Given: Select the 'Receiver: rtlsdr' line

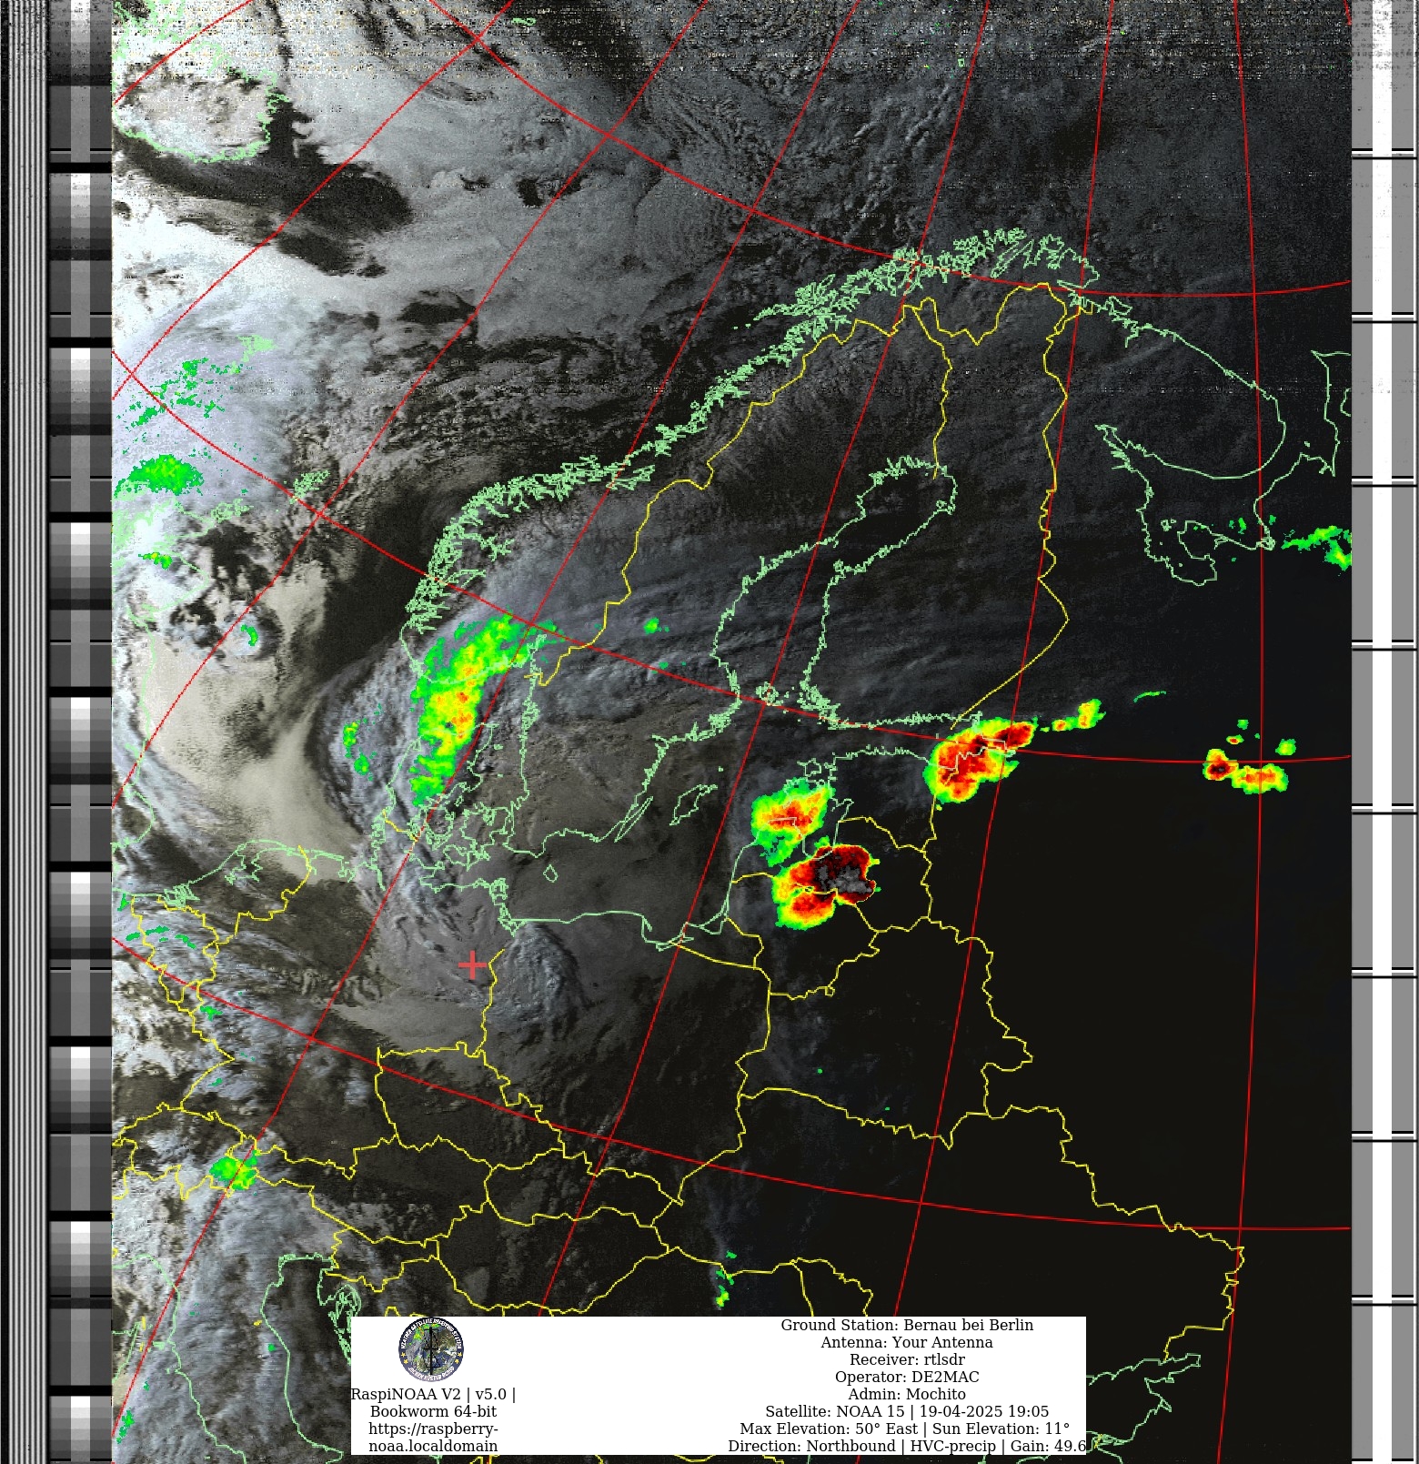Looking at the screenshot, I should [x=907, y=1359].
